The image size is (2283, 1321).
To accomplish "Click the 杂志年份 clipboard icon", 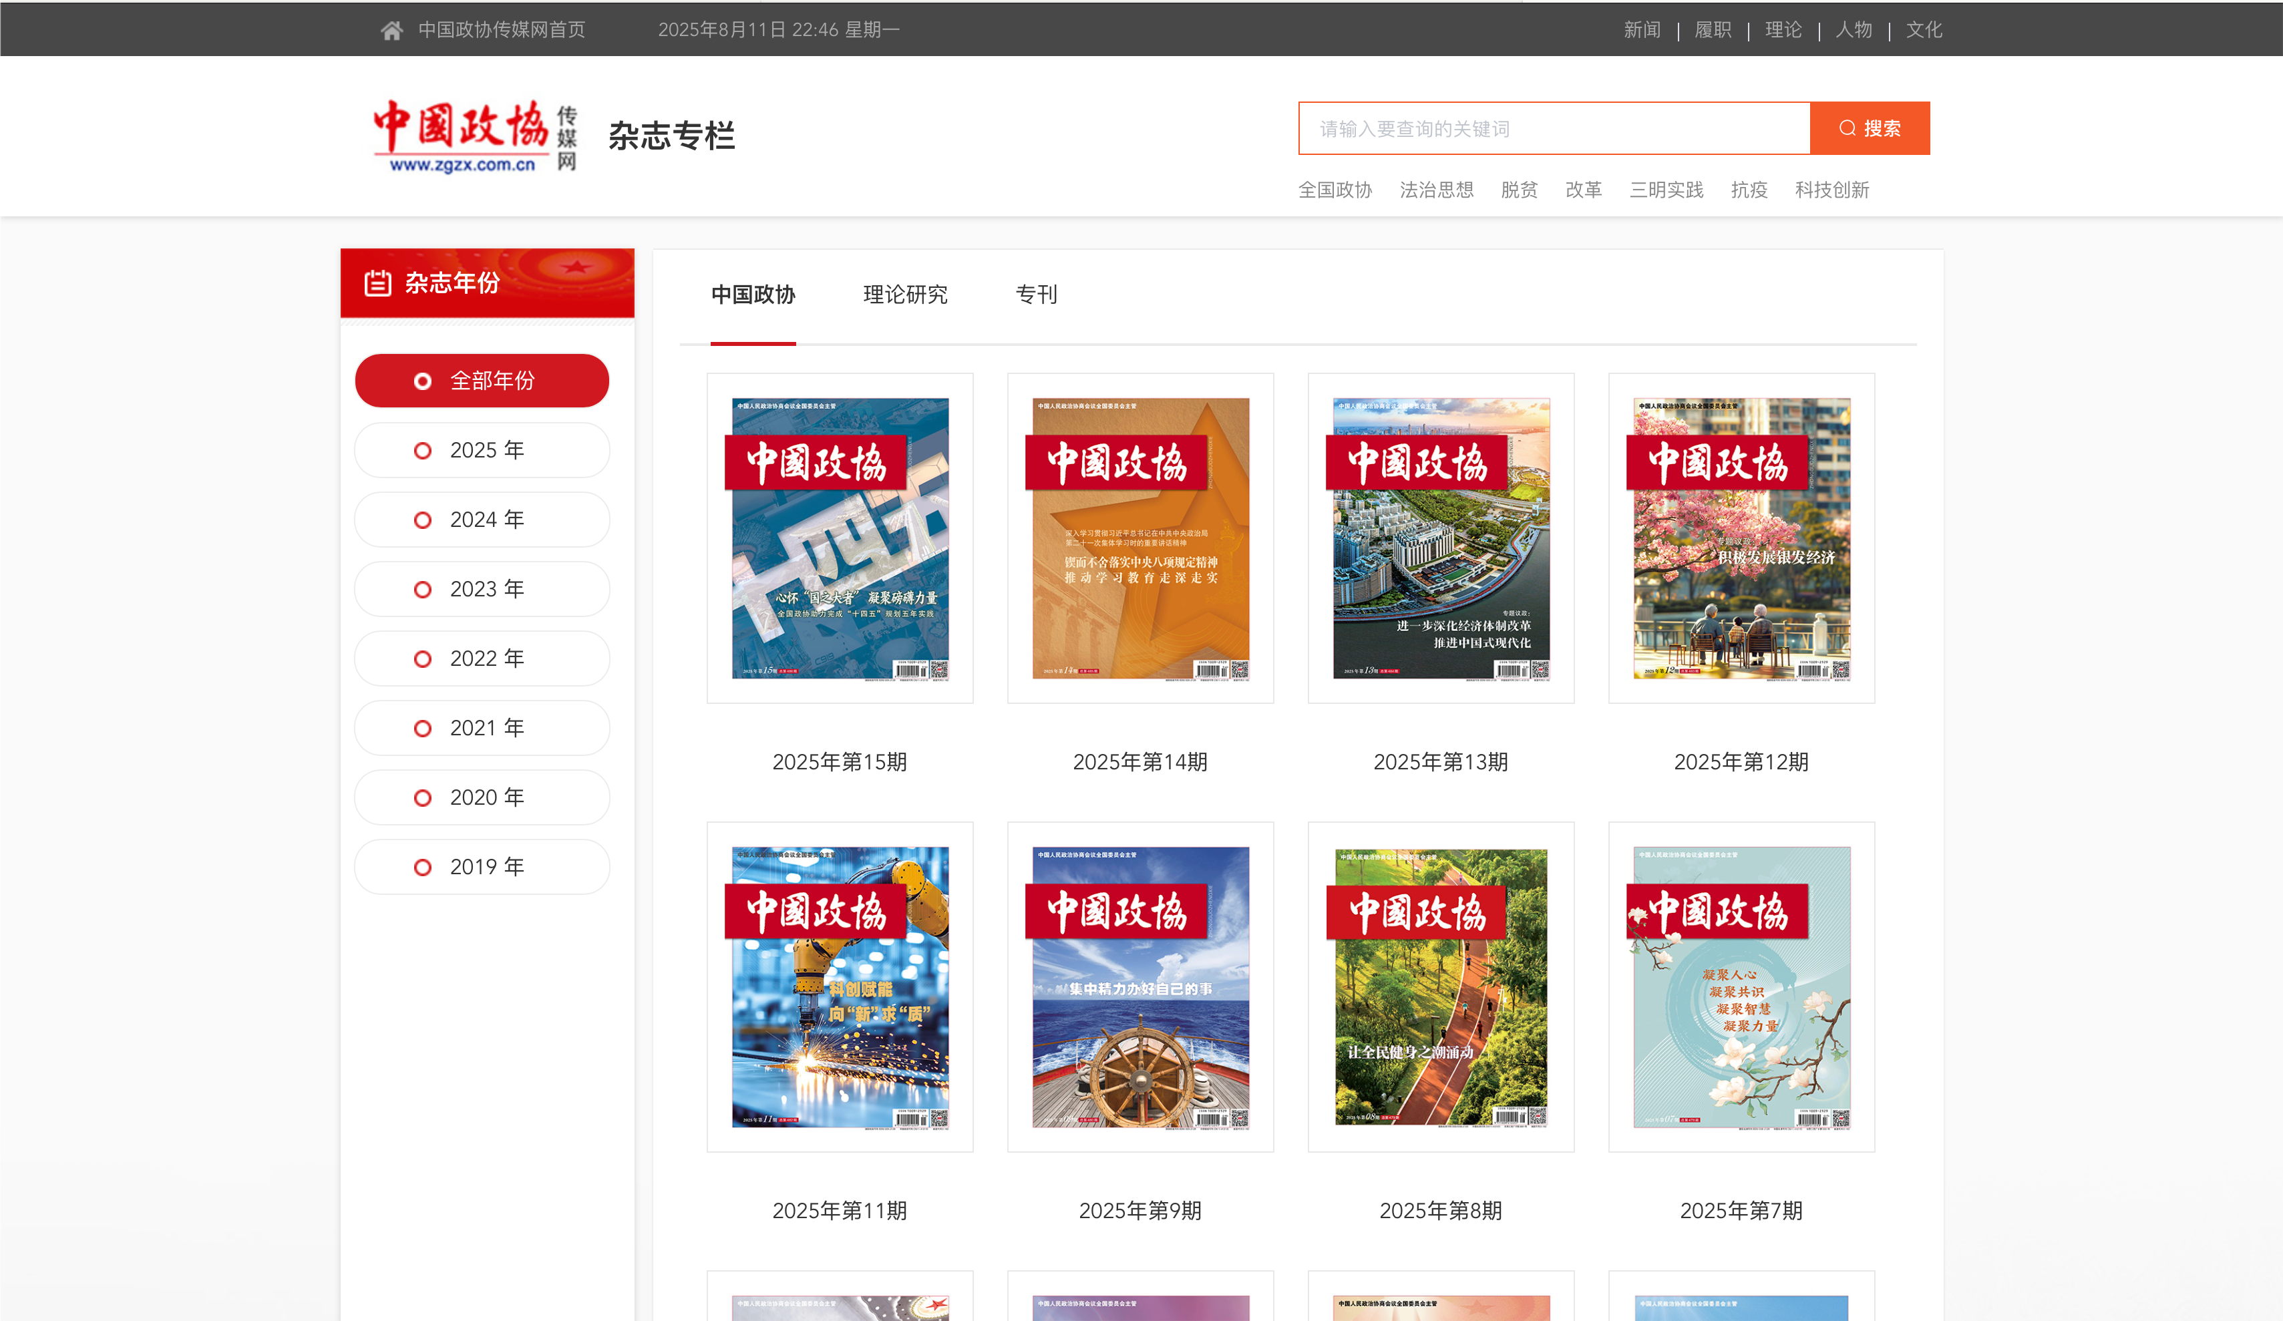I will (x=379, y=282).
